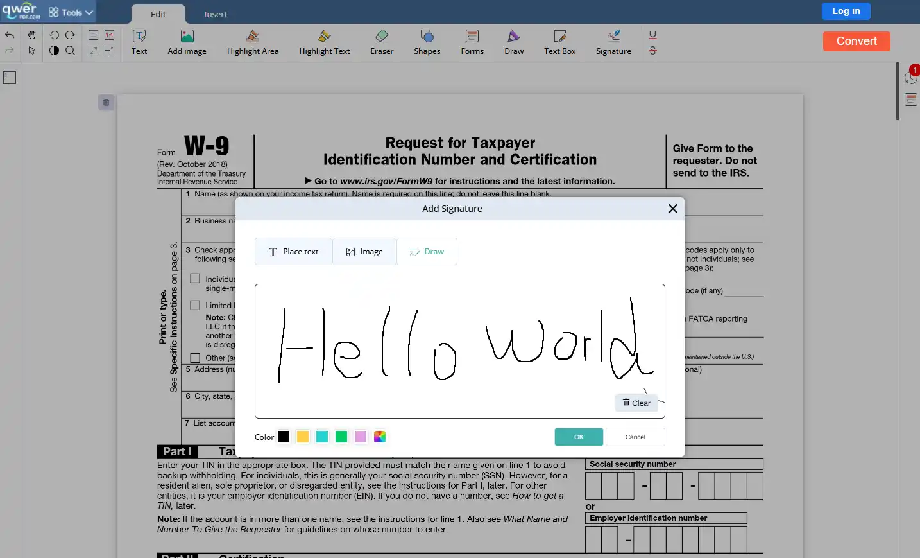
Task: Confirm signature with OK
Action: point(579,437)
